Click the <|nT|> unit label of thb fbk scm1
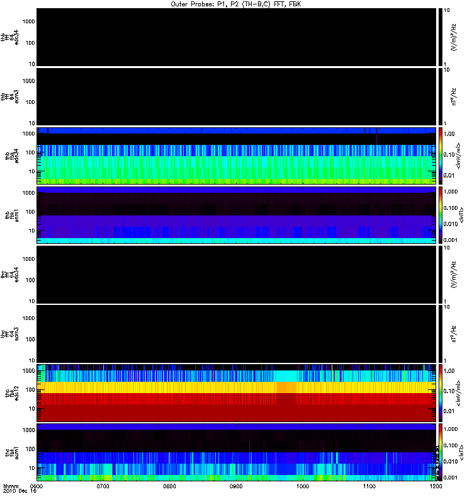 [x=461, y=215]
